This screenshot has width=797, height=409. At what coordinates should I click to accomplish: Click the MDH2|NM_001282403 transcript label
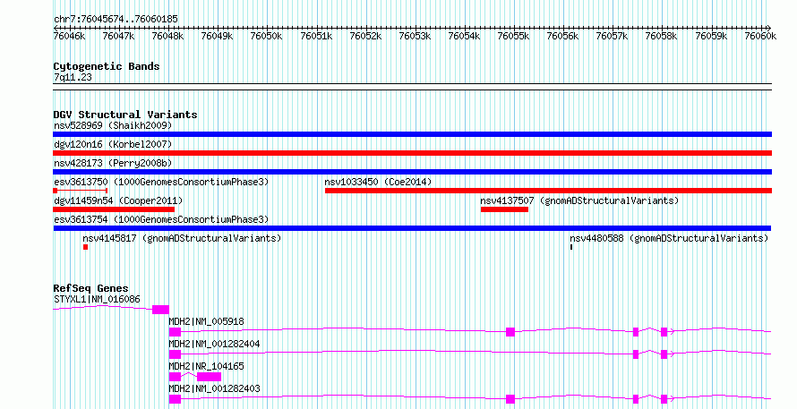[215, 388]
